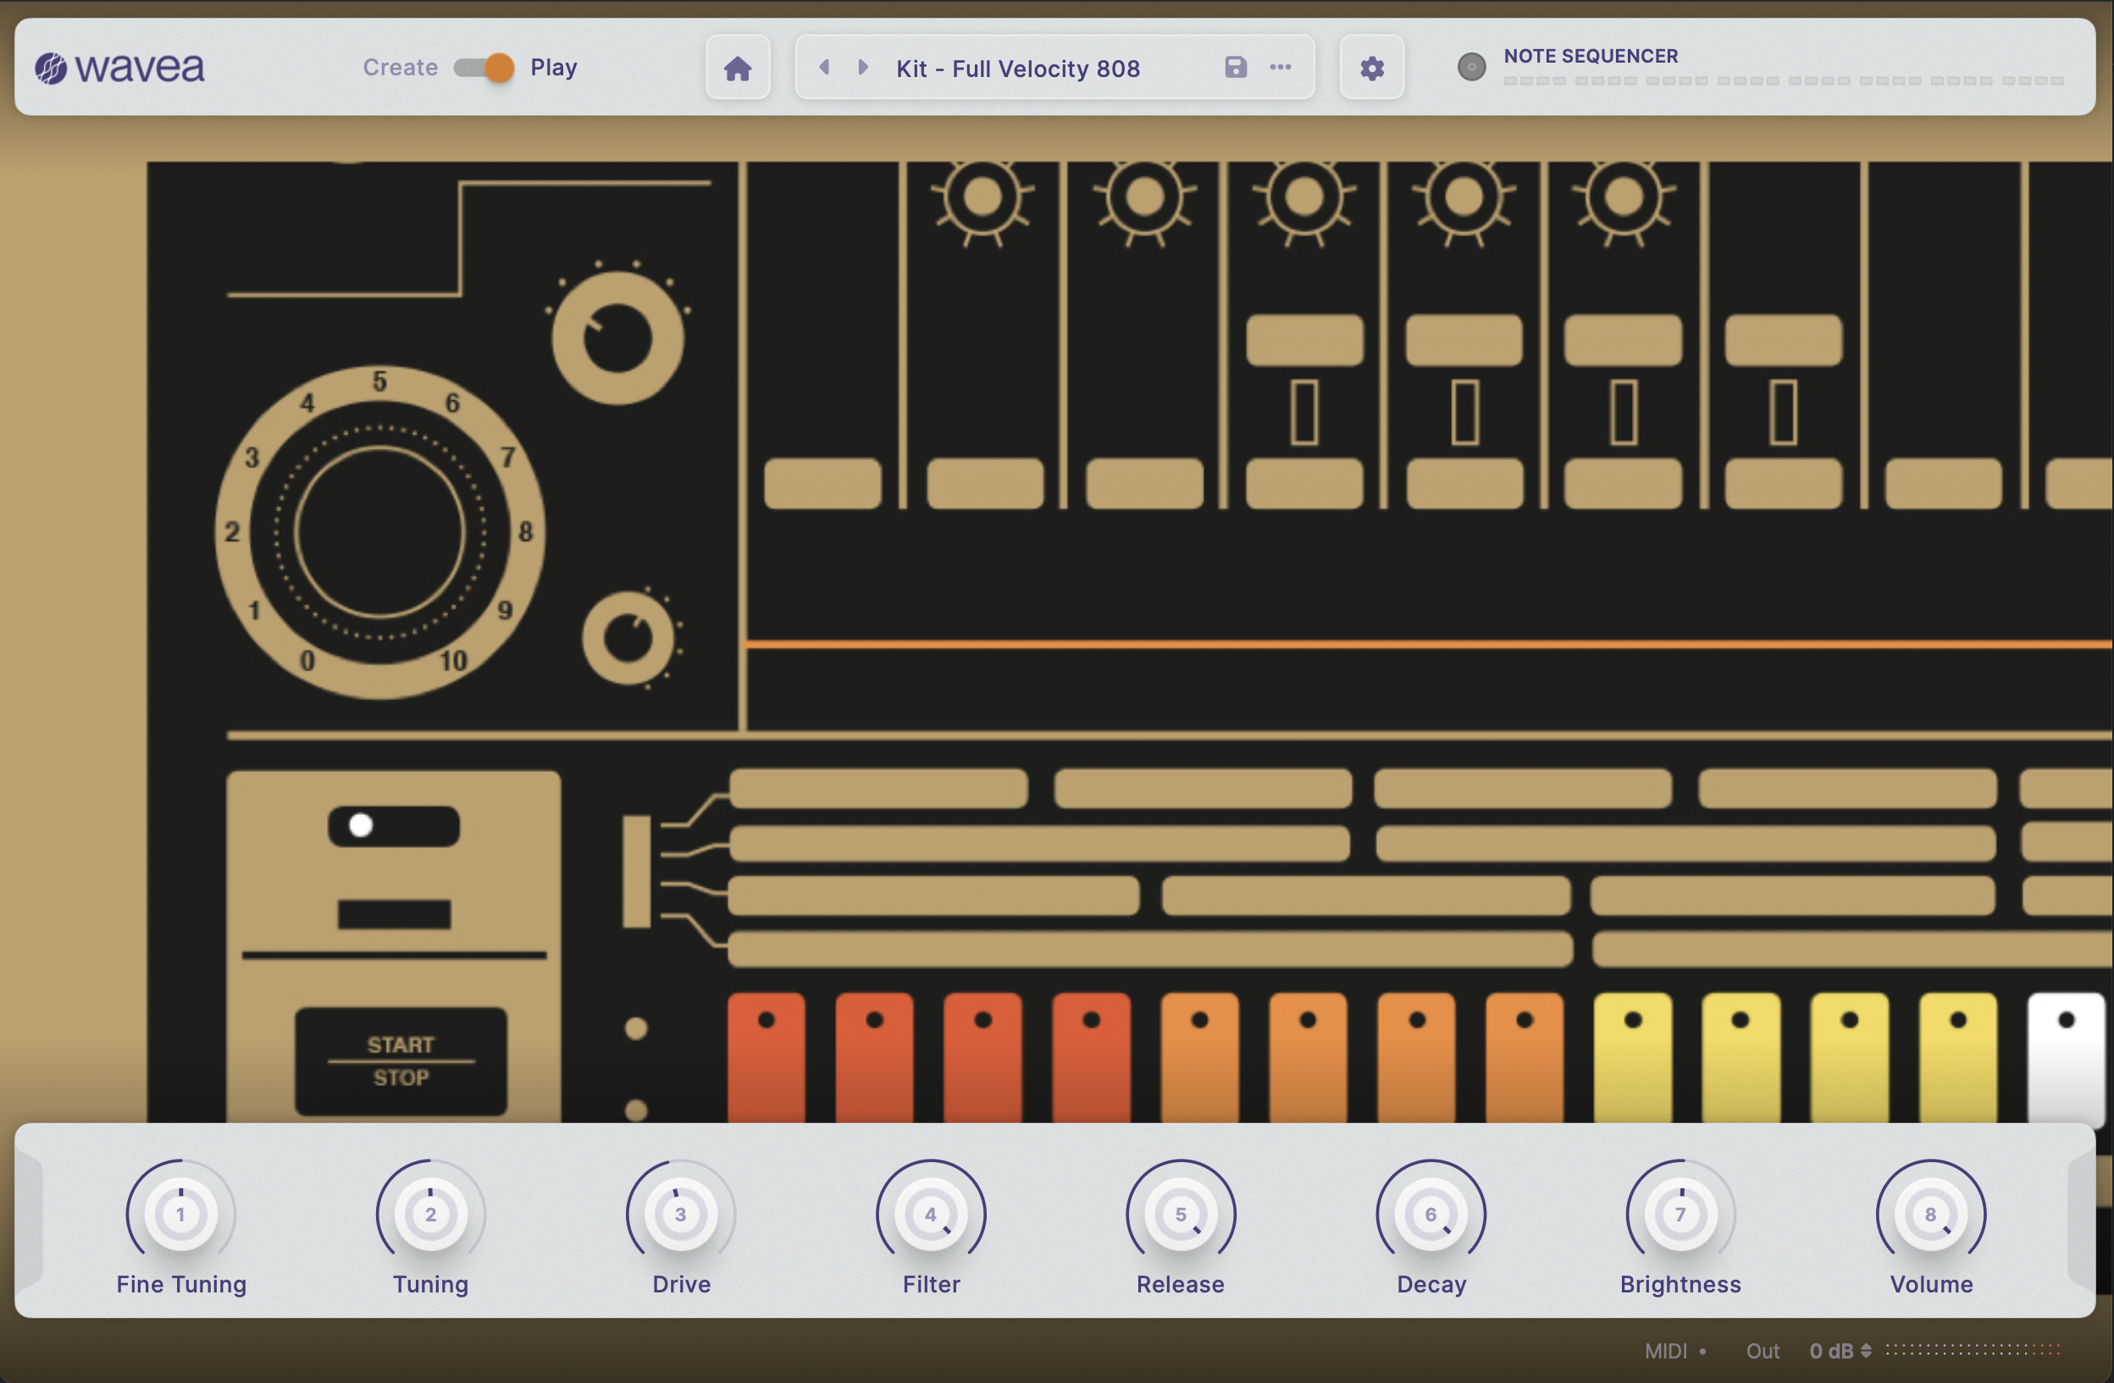Select Create mode label

[x=400, y=68]
